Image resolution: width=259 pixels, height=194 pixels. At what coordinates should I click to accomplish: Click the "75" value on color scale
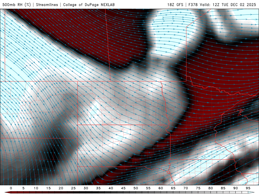[198, 188]
